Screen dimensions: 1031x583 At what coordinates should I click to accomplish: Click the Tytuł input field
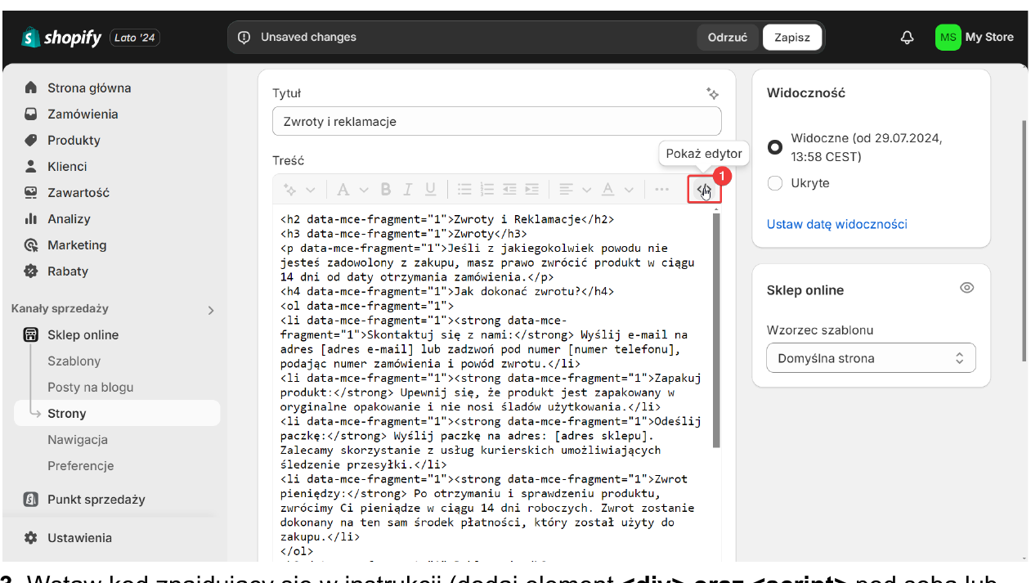pos(496,121)
